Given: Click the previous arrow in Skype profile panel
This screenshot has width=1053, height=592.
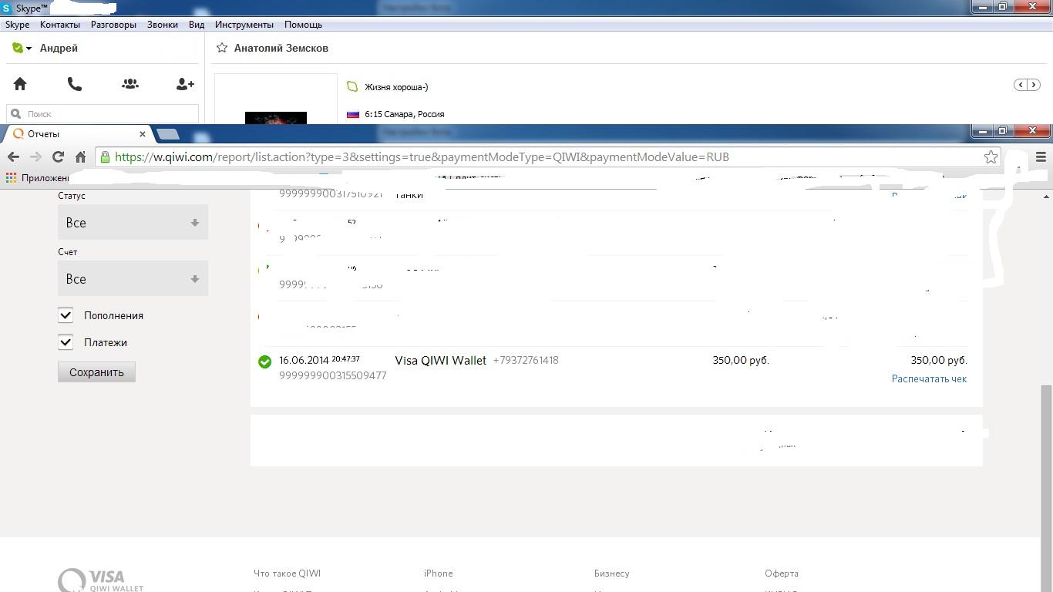Looking at the screenshot, I should pyautogui.click(x=1021, y=85).
